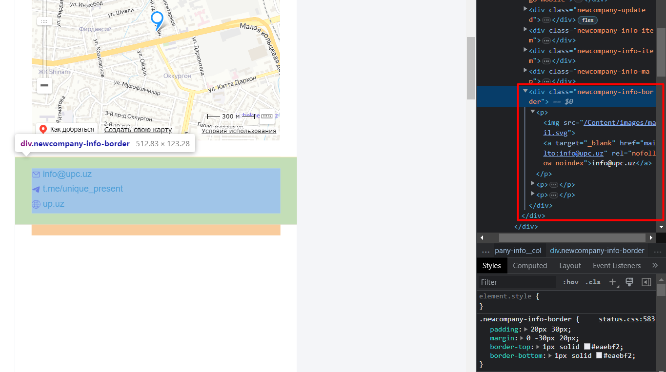Expand the margin shorthand property
The height and width of the screenshot is (372, 666).
pos(522,338)
